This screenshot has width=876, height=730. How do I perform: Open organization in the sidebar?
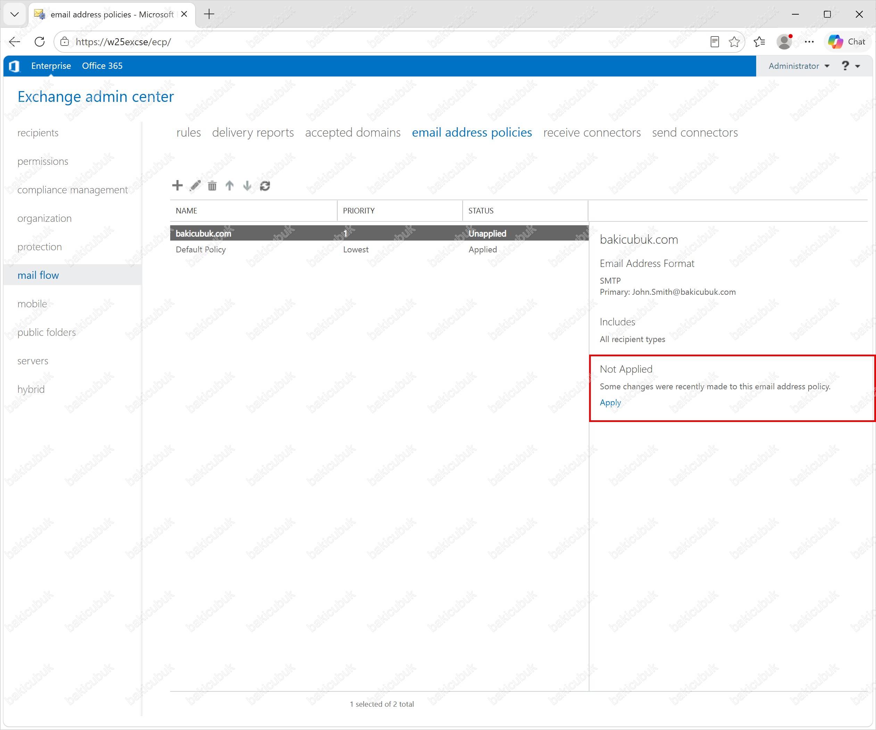coord(44,218)
